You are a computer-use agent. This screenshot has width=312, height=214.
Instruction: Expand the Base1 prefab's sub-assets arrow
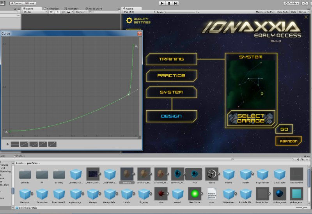tap(218, 174)
